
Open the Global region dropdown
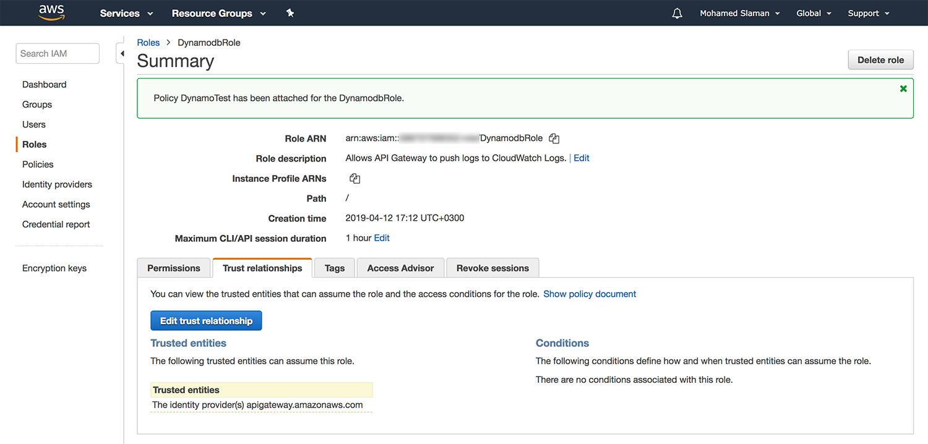[813, 13]
